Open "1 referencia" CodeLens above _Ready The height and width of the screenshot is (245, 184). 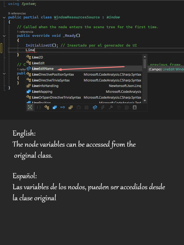coord(25,32)
